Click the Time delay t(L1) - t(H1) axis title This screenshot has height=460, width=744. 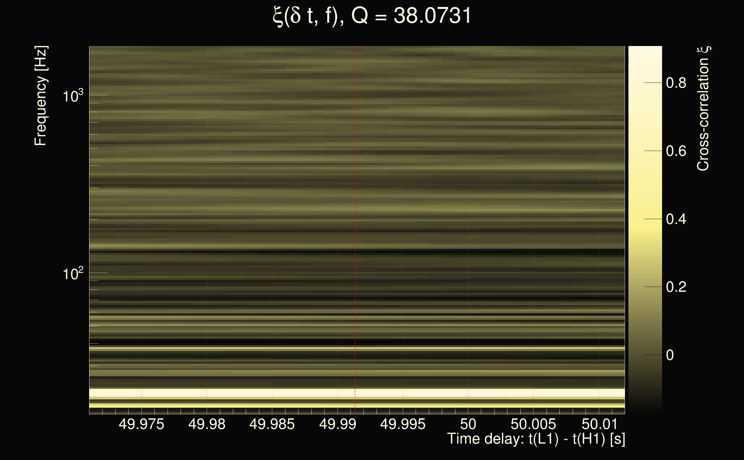pyautogui.click(x=536, y=439)
